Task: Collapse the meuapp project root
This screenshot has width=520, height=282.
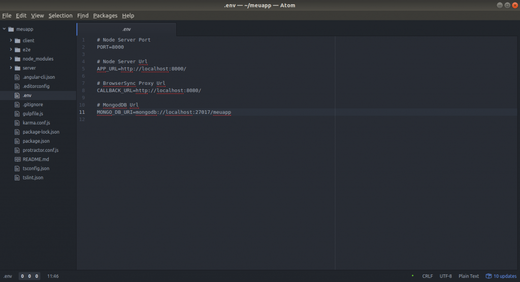Action: (4, 29)
